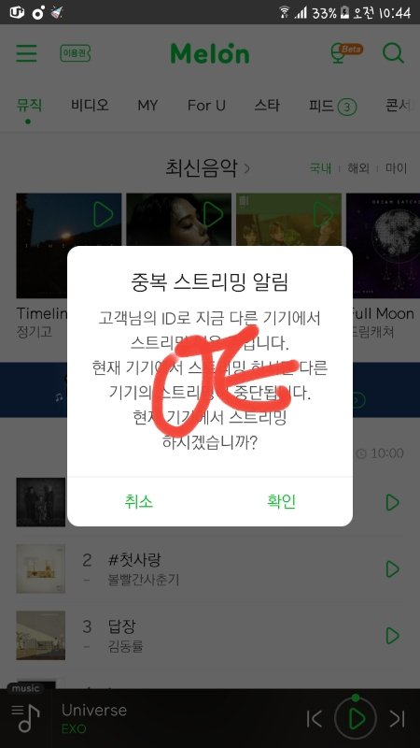Screen dimensions: 420x748
Task: Open the now-playing playlist note icon
Action: pyautogui.click(x=26, y=717)
